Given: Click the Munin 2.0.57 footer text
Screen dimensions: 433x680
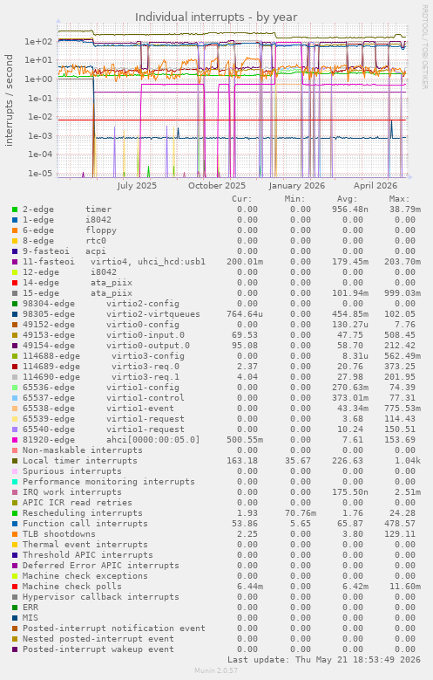Looking at the screenshot, I should (216, 671).
